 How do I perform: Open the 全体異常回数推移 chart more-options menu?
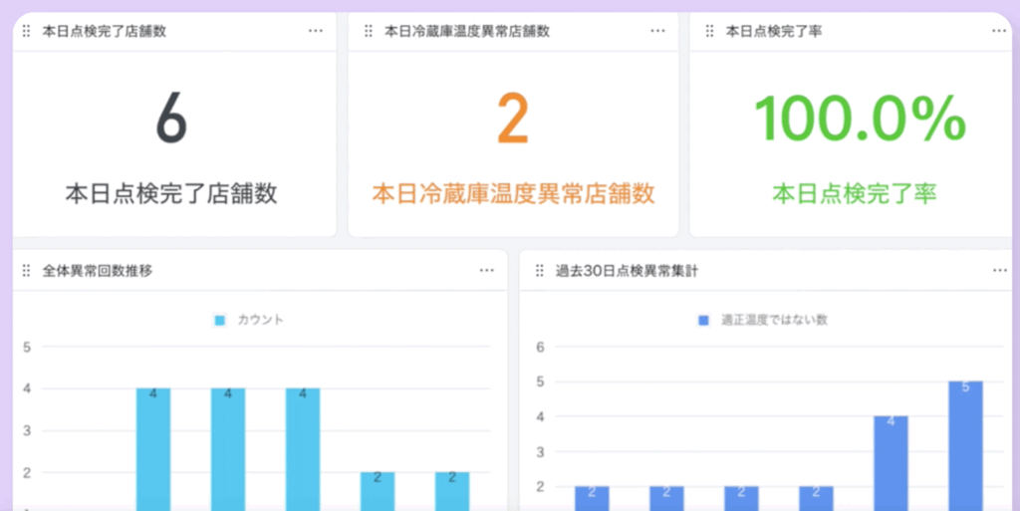[x=486, y=270]
